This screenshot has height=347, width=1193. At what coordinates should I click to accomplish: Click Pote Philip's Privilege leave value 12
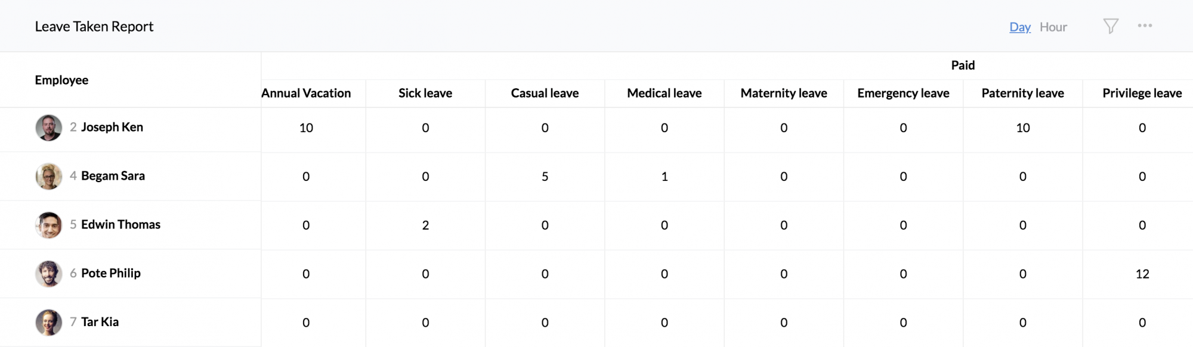tap(1142, 274)
